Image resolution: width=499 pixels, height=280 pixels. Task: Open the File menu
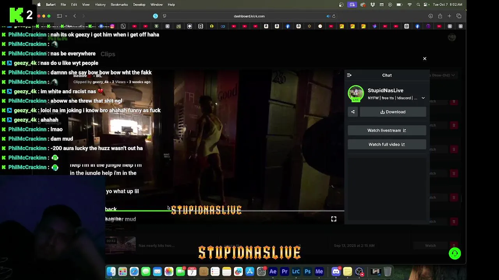click(x=63, y=5)
